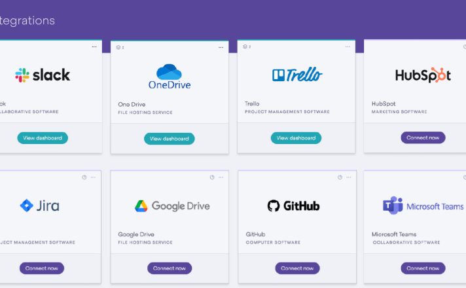
Task: Click the clock icon on GitHub card
Action: click(x=340, y=177)
